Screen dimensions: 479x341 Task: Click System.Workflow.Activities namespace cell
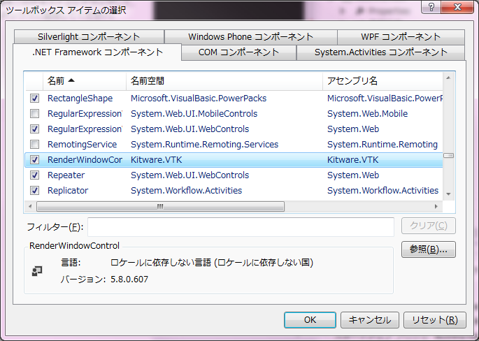pos(186,191)
